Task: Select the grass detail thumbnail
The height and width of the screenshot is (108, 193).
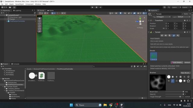Action: point(153,56)
